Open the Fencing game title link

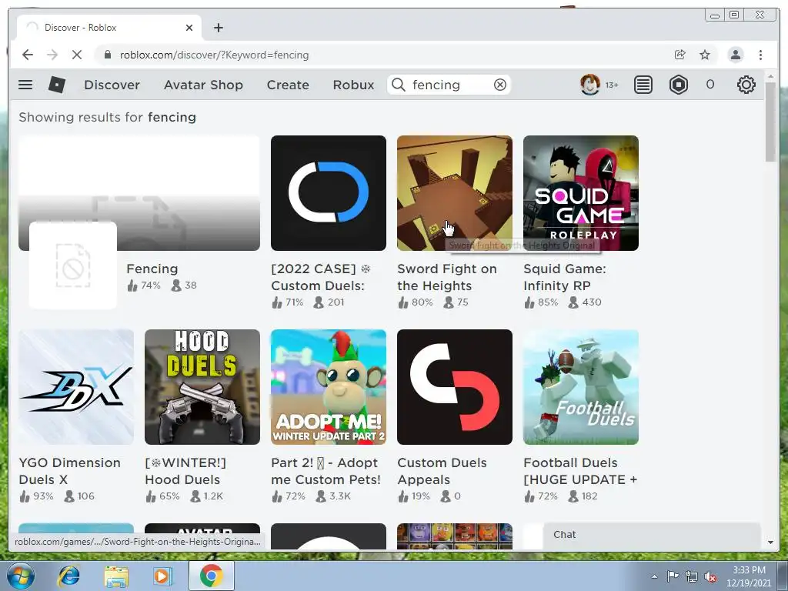pyautogui.click(x=152, y=269)
